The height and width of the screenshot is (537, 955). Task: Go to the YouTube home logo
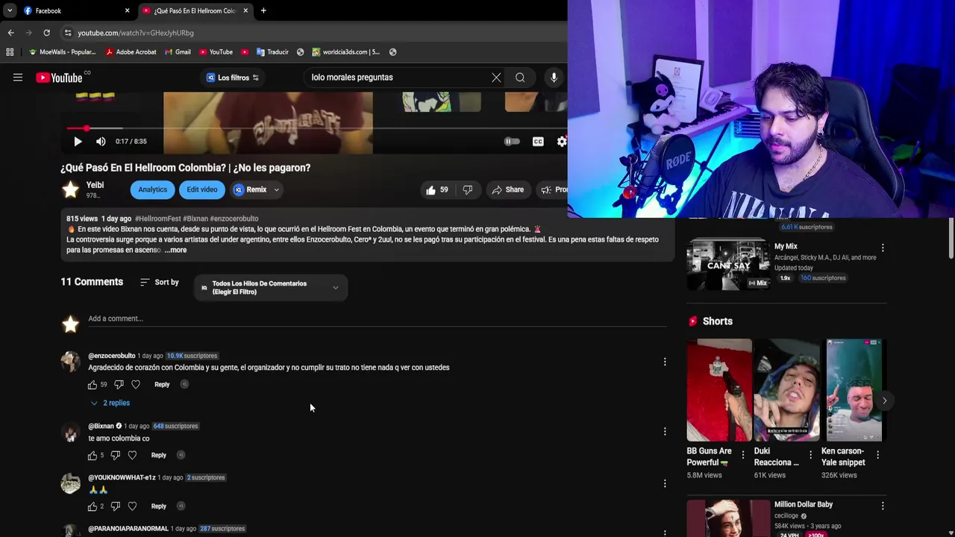[x=59, y=78]
